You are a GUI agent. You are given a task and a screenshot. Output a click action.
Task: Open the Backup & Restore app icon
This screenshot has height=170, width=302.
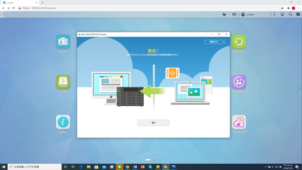point(239,42)
